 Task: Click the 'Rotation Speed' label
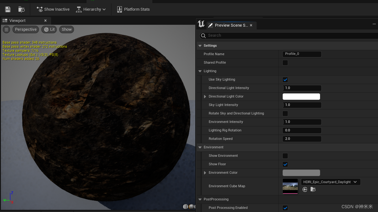click(x=221, y=139)
